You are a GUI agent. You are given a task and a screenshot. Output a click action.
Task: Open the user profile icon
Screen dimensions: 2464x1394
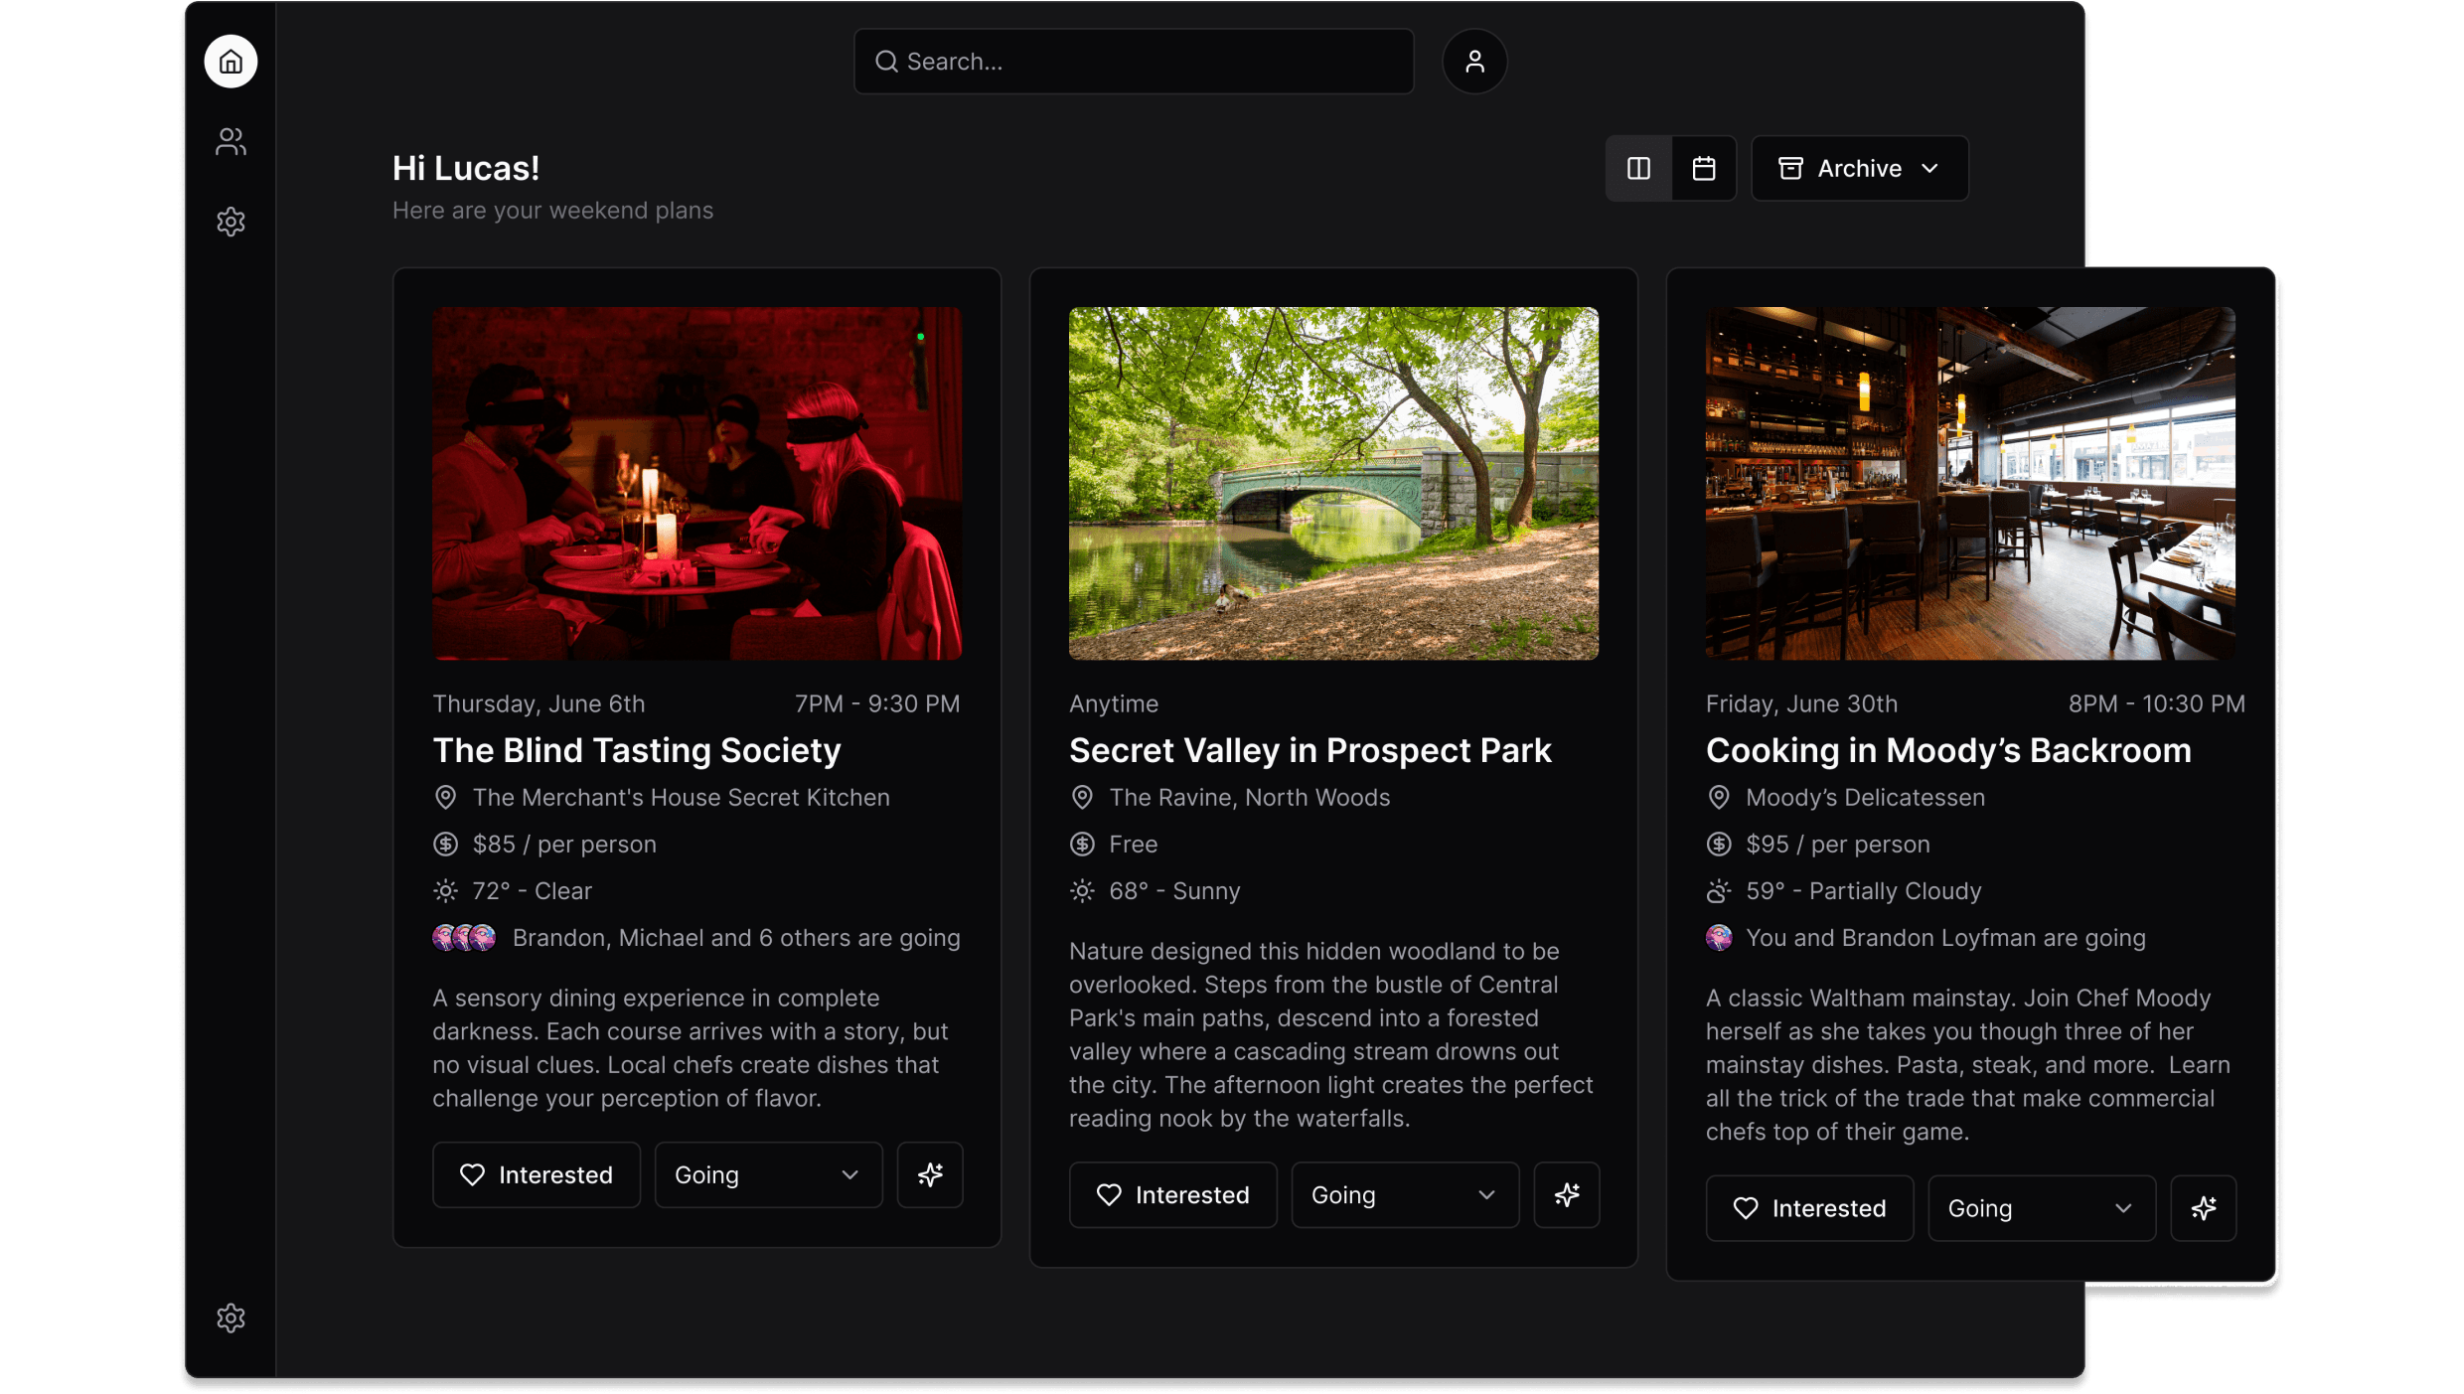pyautogui.click(x=1474, y=62)
